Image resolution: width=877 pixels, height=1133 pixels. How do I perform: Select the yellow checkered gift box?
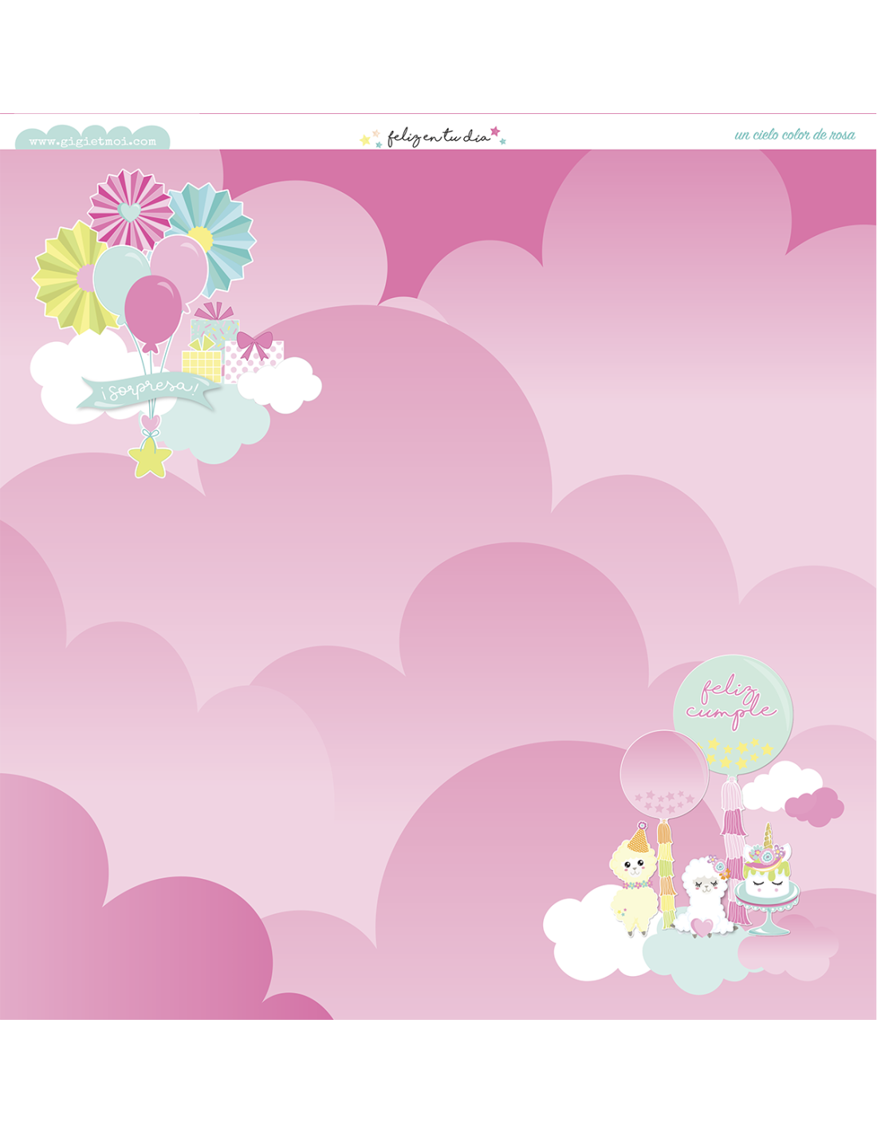click(201, 363)
